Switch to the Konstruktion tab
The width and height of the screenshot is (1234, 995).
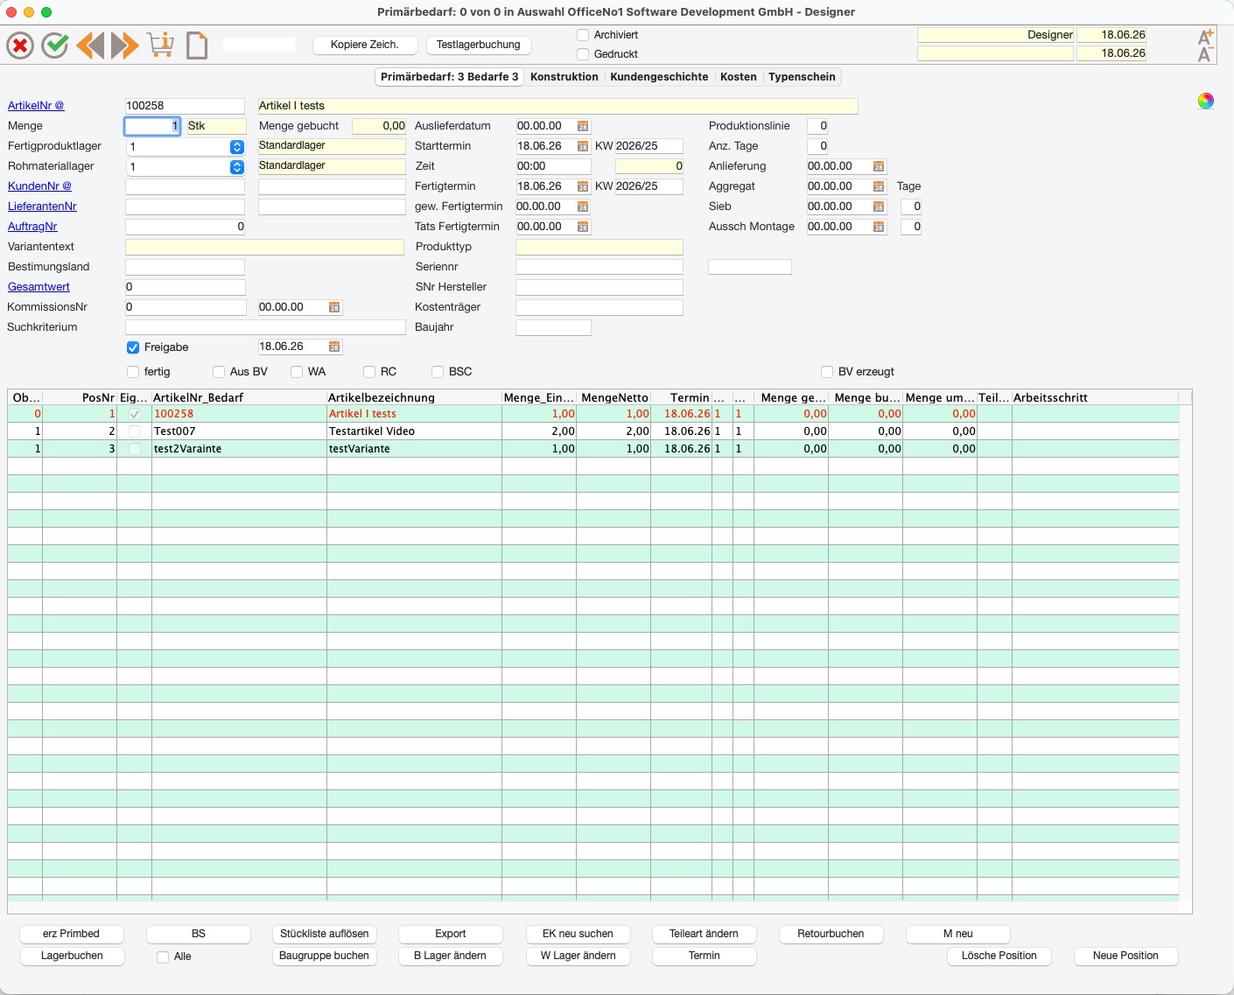click(564, 77)
